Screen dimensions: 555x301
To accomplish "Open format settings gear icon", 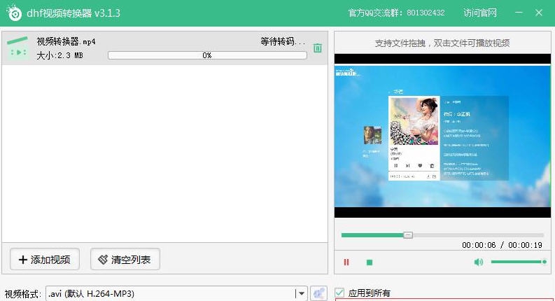I will point(318,293).
